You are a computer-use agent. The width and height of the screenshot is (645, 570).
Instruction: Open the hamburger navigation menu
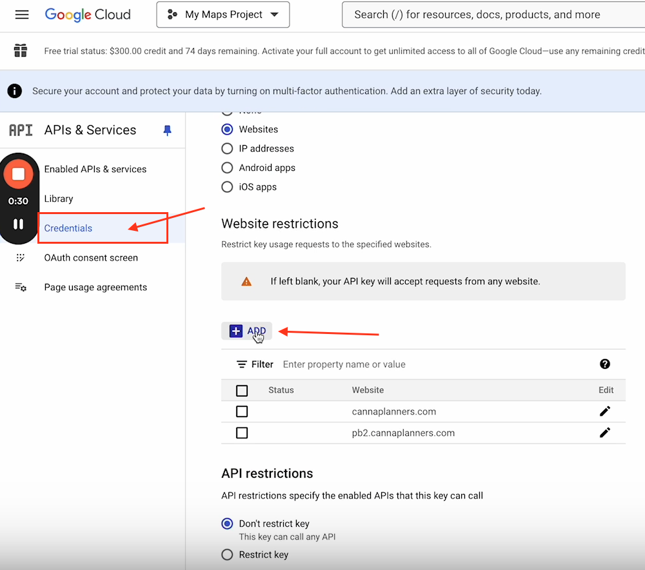22,15
